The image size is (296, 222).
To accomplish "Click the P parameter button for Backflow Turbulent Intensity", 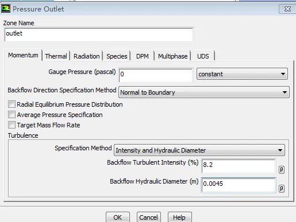I will tap(282, 170).
